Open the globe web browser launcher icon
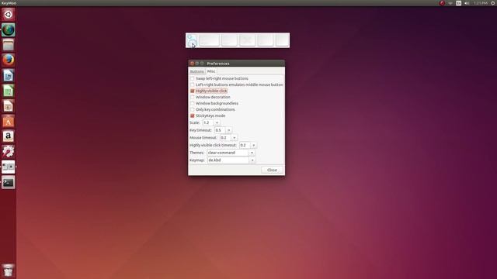The width and height of the screenshot is (497, 279). pos(9,30)
